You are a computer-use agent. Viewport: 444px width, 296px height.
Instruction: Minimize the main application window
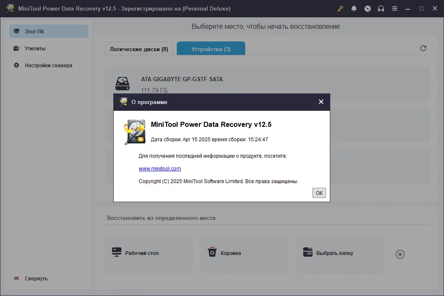(x=408, y=8)
